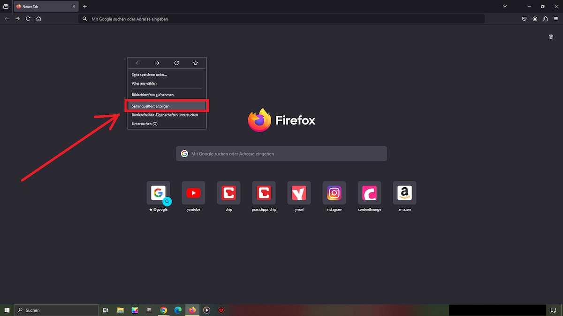The height and width of the screenshot is (316, 563).
Task: Open the Extensions puzzle icon
Action: coord(545,19)
